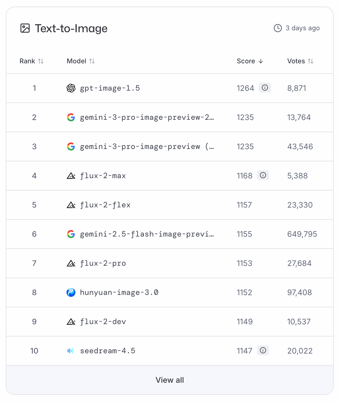Viewport: 340px width, 402px height.
Task: Select the OpenAI logo beside gpt-image-1.5
Action: click(71, 88)
